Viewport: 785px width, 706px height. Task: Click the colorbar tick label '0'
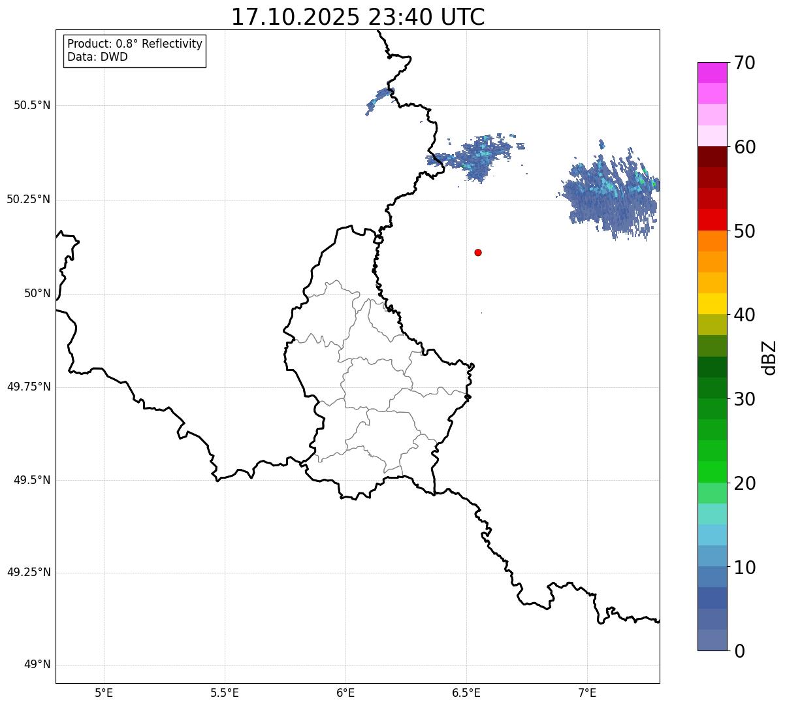[738, 651]
